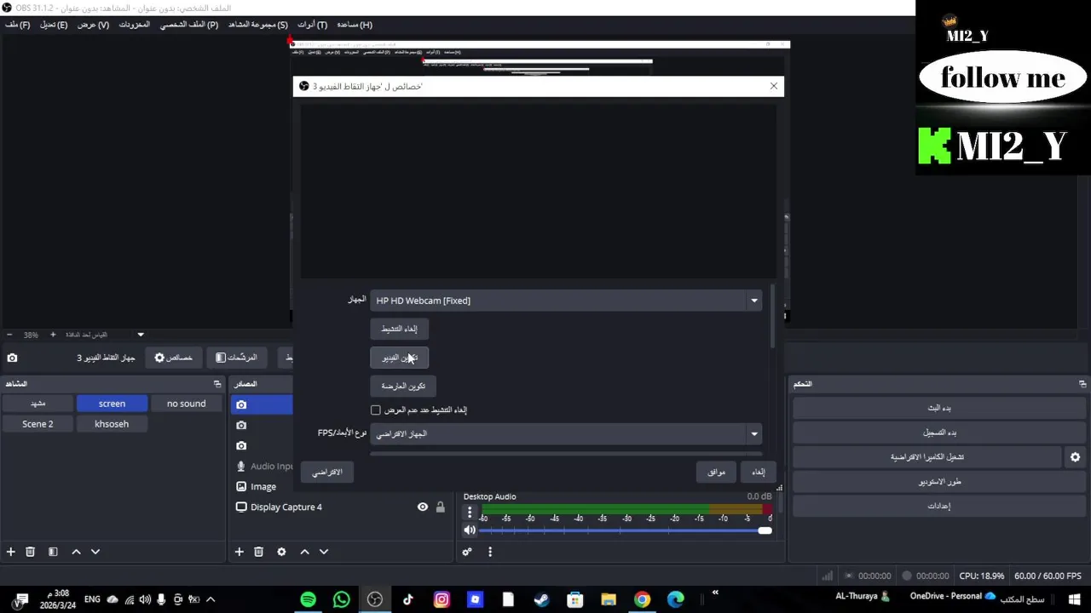
Task: Open the إعدادات (Settings) button in controls
Action: click(938, 506)
